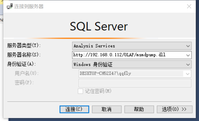
Task: Open the 服务器类型 Analysis Services dropdown
Action: (x=132, y=46)
